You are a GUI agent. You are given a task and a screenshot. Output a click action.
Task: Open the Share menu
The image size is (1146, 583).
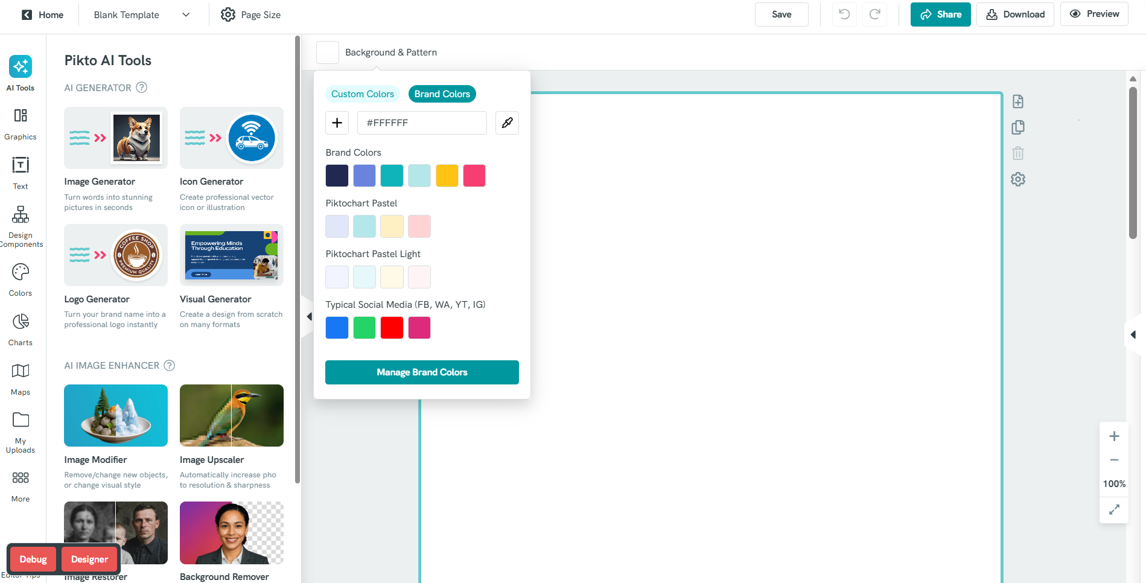coord(940,14)
